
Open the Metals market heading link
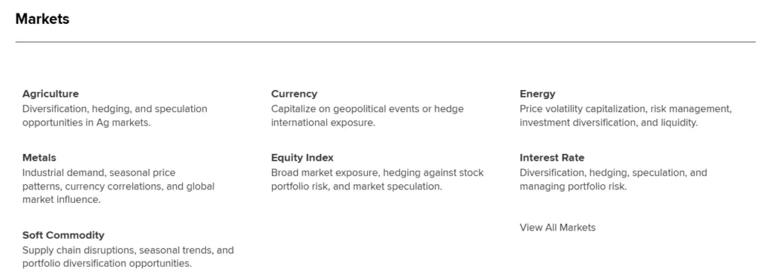(x=39, y=157)
